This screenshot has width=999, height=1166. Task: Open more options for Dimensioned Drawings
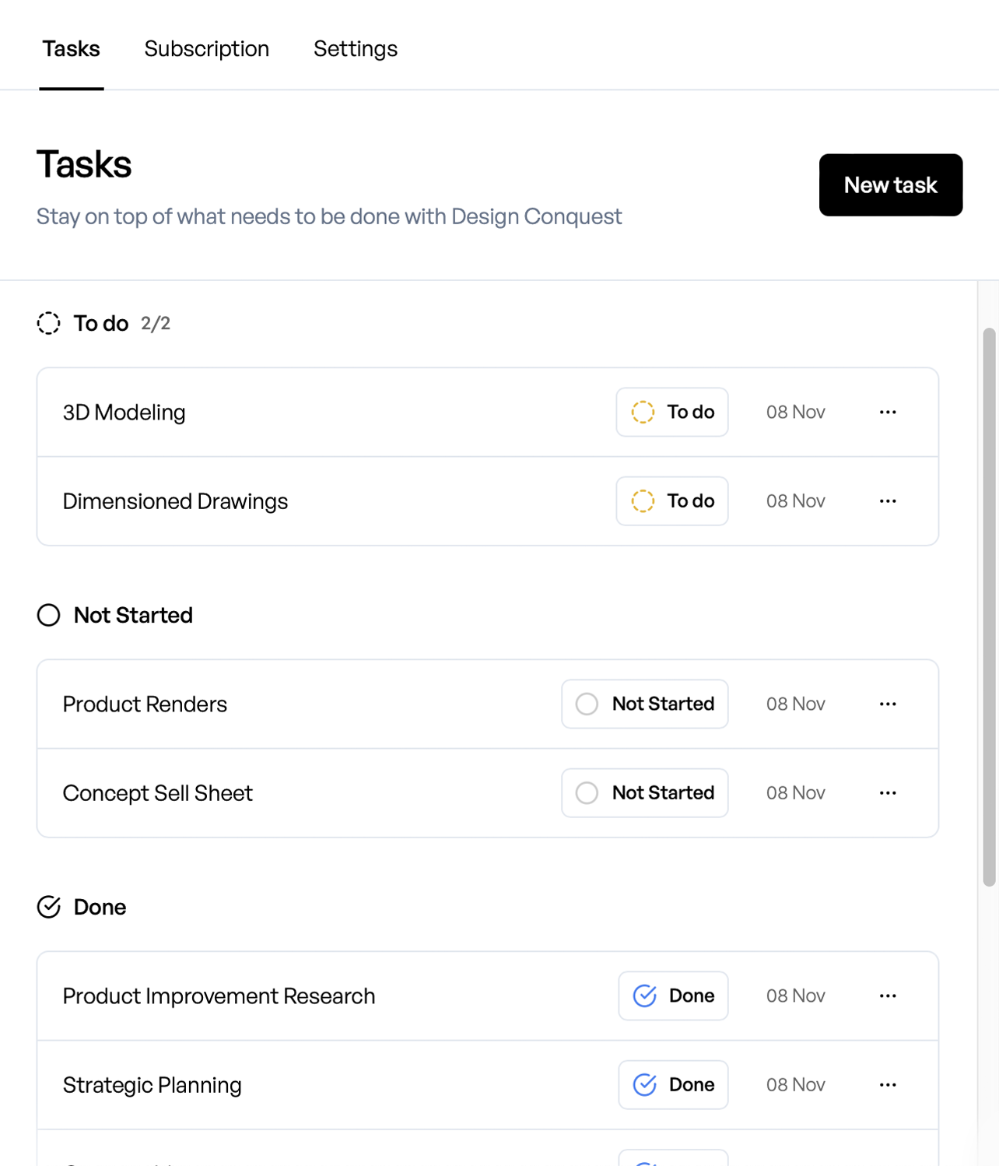888,500
